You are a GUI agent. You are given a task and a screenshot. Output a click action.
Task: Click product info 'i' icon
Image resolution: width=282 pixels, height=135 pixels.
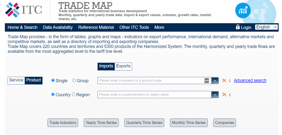230,81
